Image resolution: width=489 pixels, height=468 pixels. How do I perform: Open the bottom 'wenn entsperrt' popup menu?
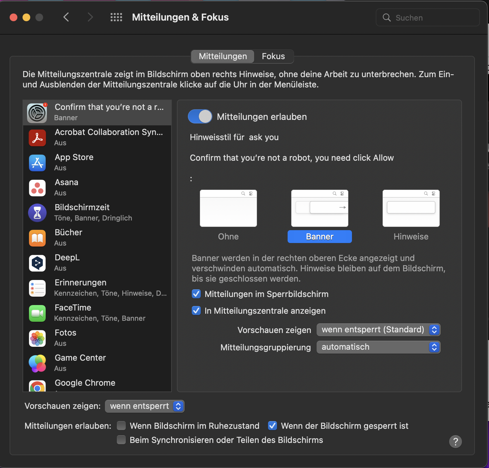(144, 406)
